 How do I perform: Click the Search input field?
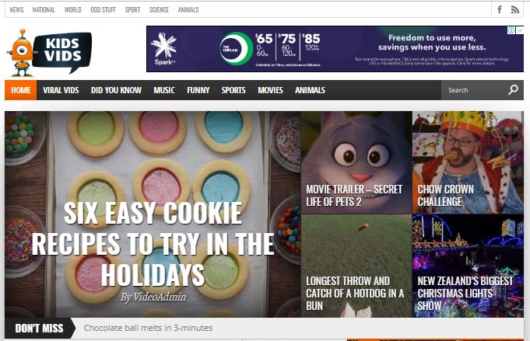click(474, 90)
